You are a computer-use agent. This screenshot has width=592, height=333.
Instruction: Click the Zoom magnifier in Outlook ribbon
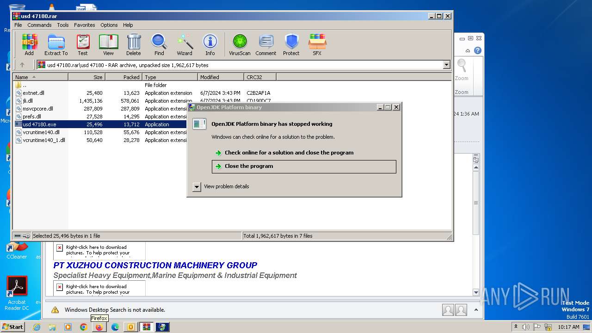point(462,69)
